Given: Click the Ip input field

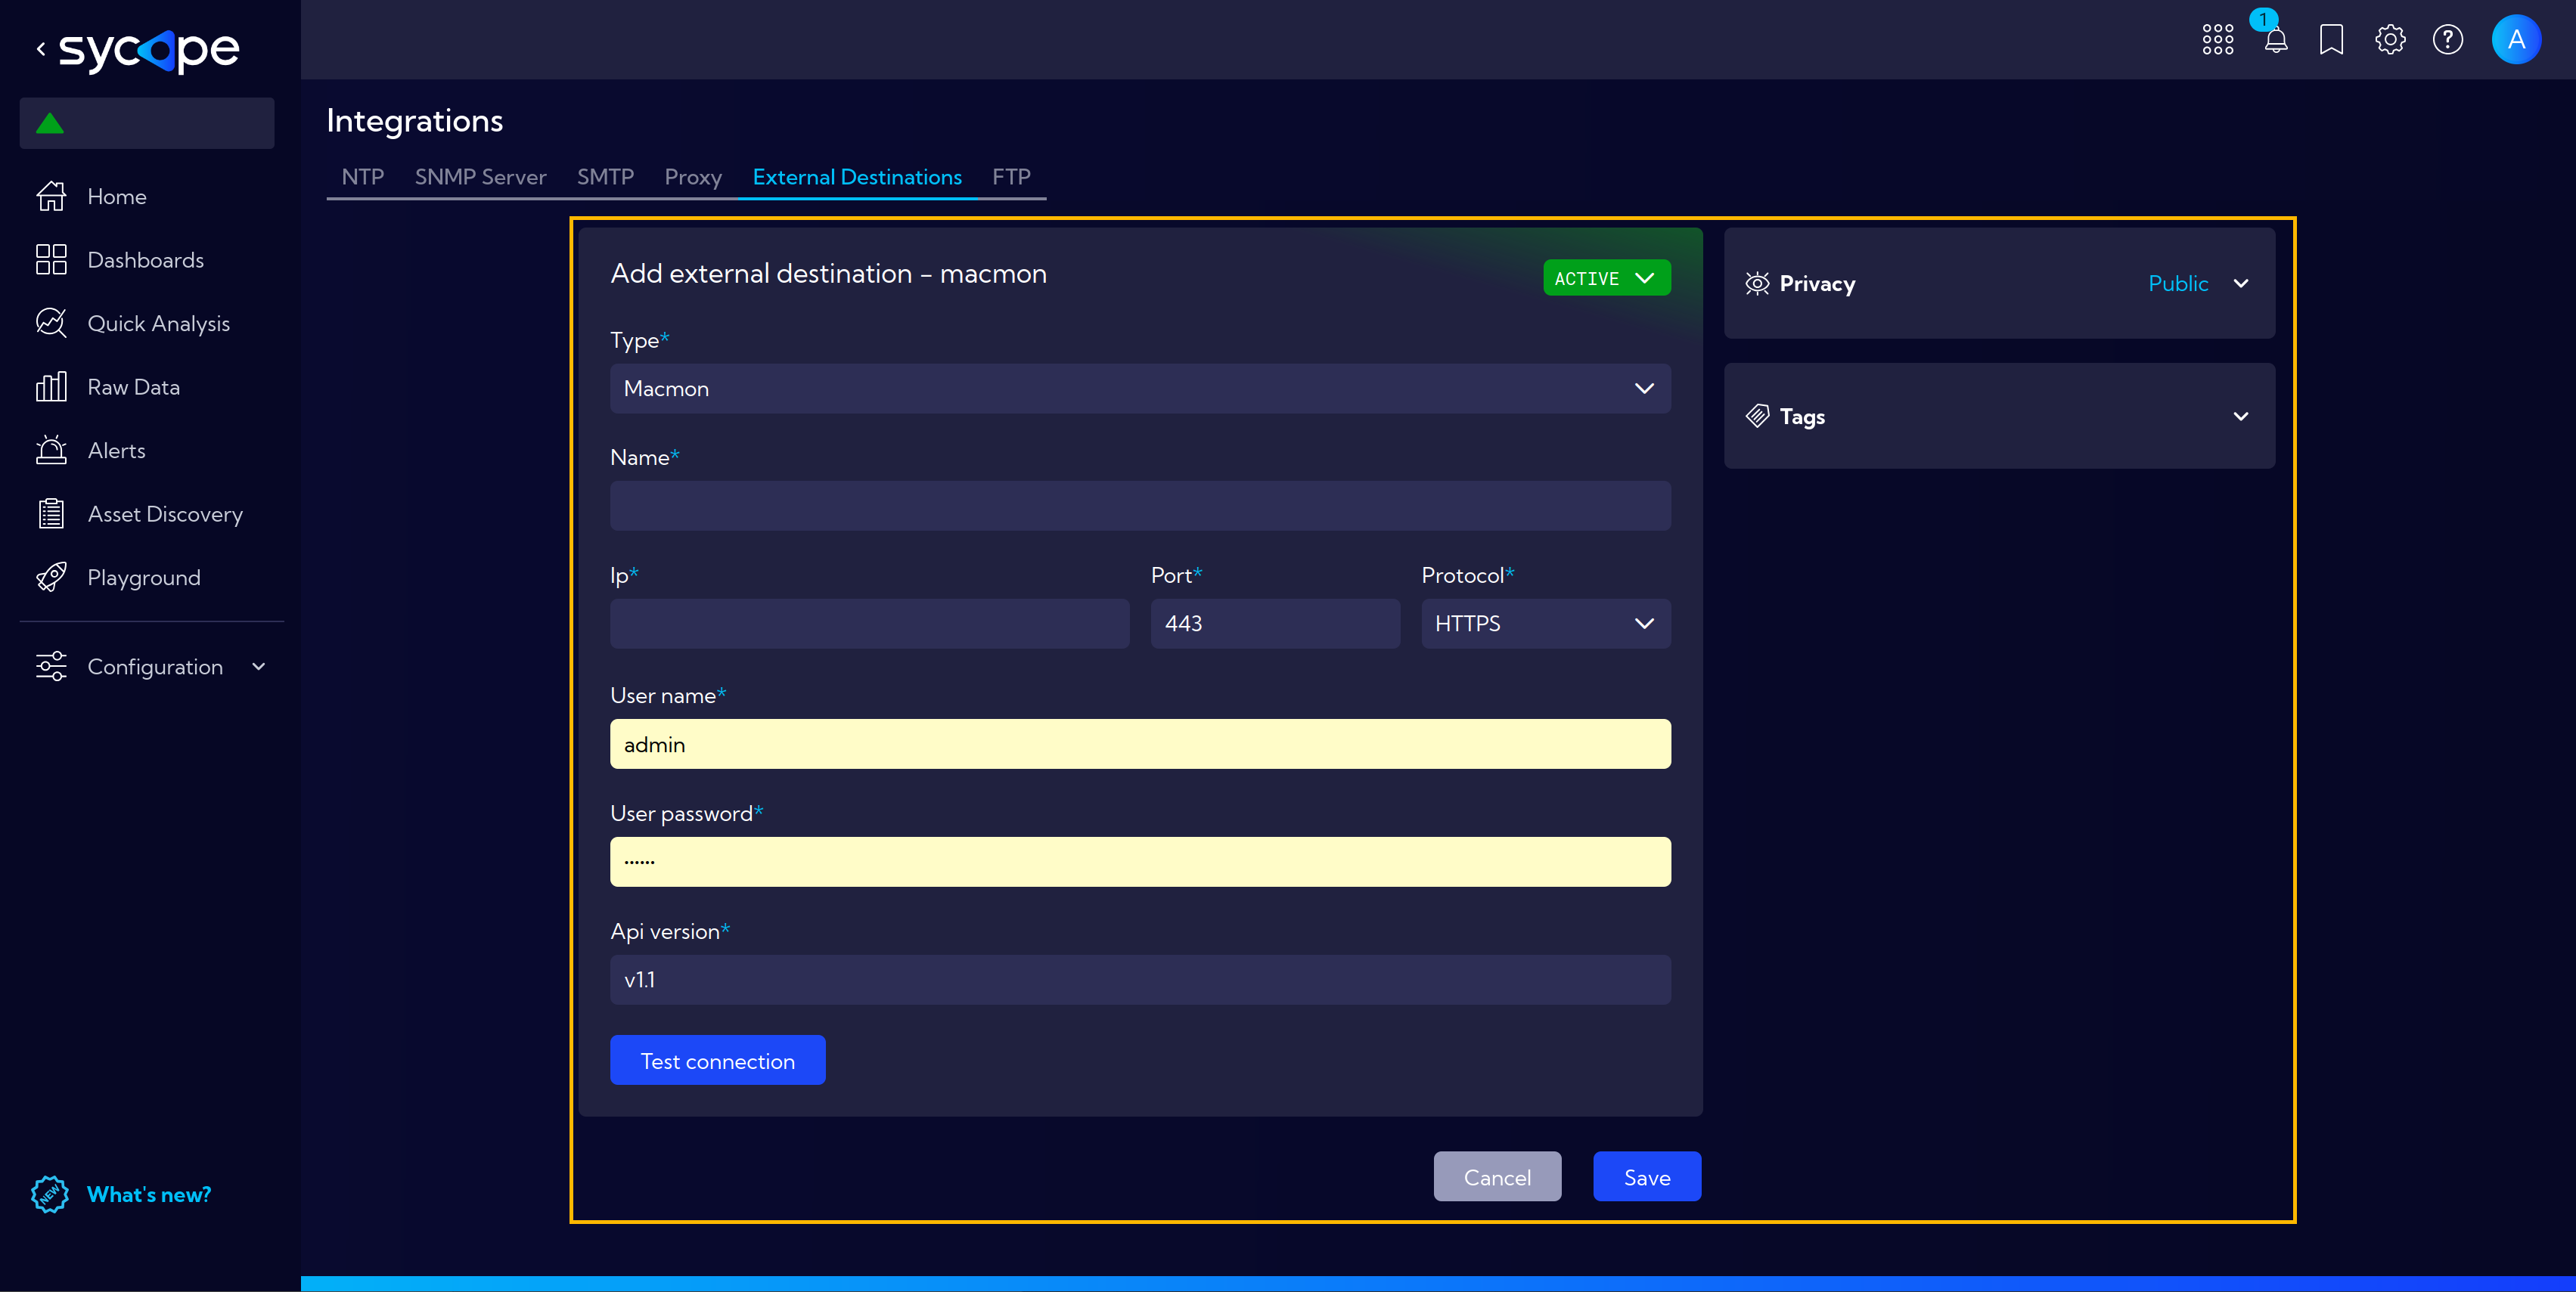Looking at the screenshot, I should 869,624.
